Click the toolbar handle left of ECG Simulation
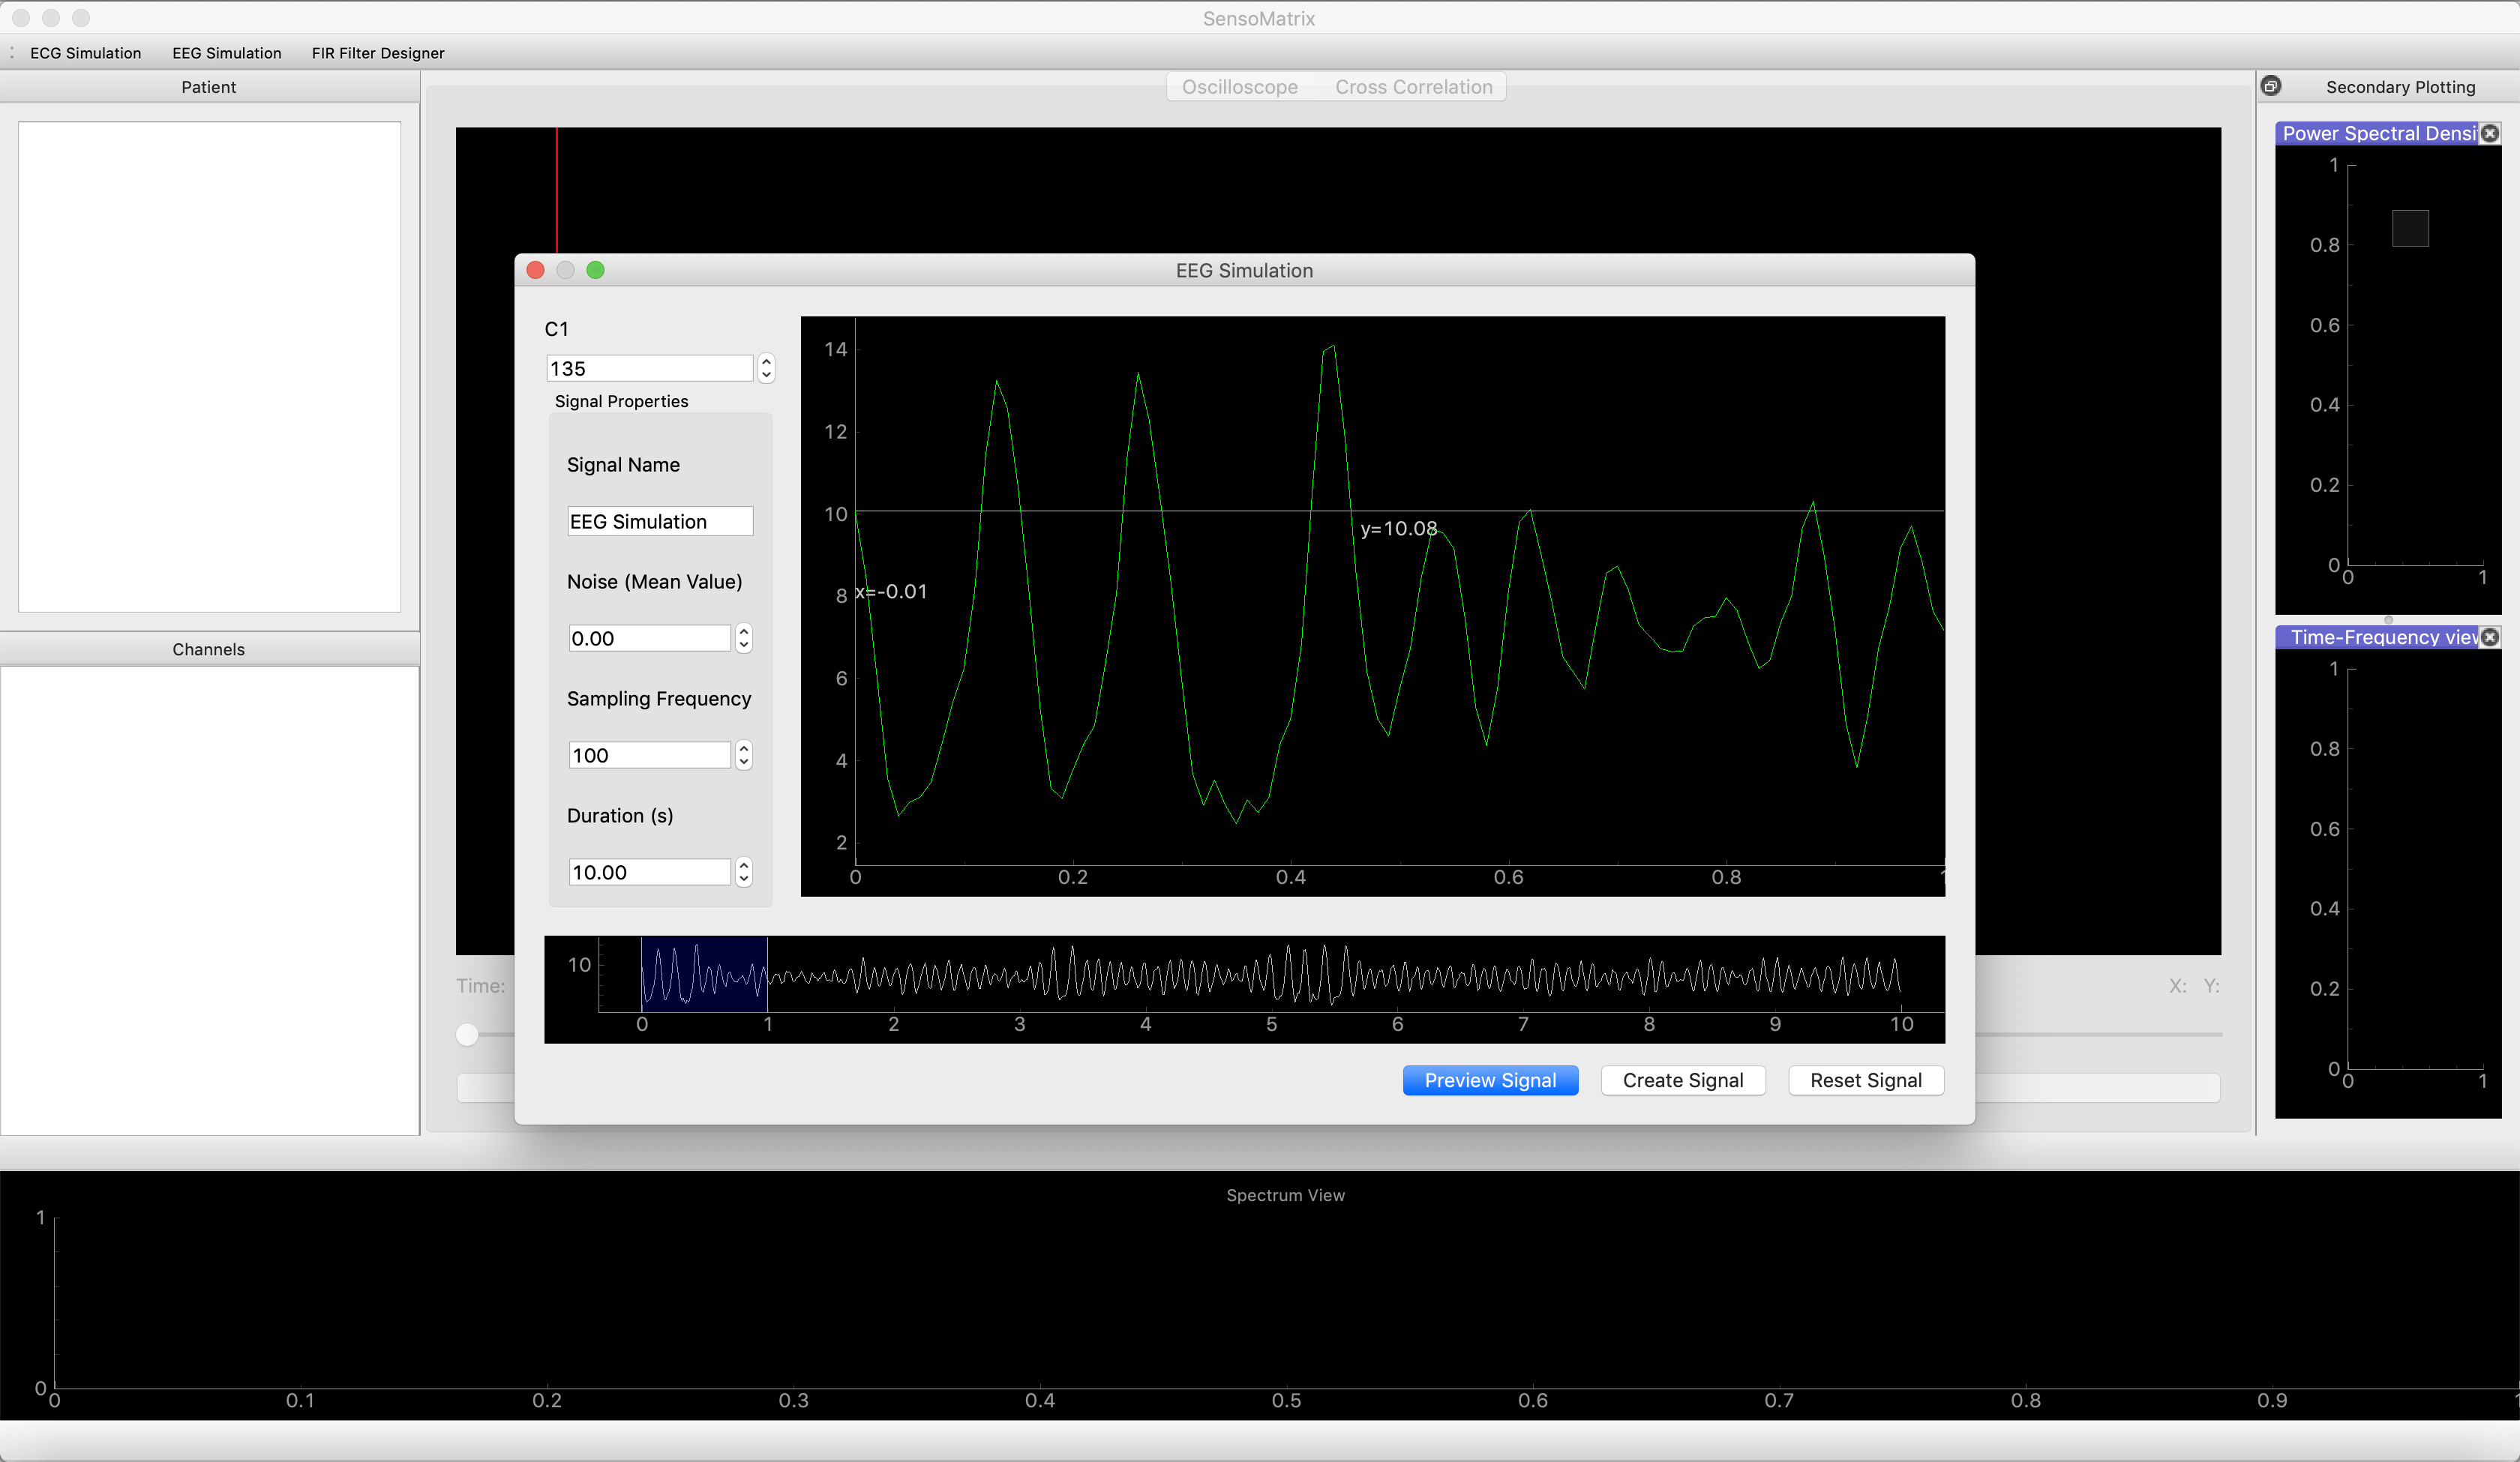The height and width of the screenshot is (1462, 2520). point(12,53)
